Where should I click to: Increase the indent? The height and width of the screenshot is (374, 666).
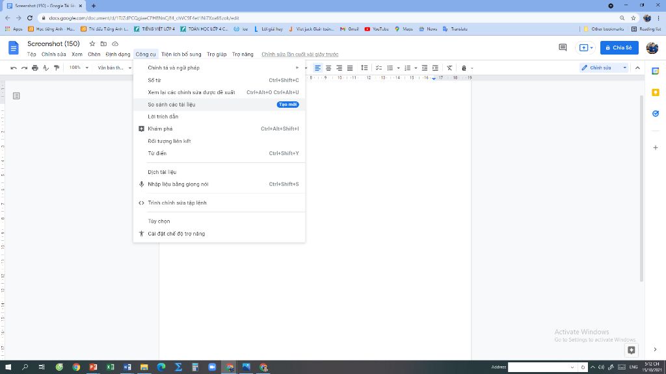pos(435,68)
